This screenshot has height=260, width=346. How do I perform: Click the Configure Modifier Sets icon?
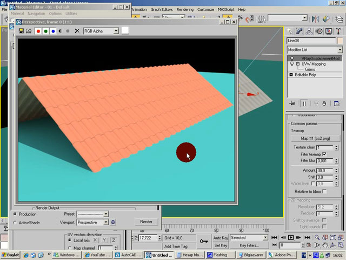[x=339, y=103]
